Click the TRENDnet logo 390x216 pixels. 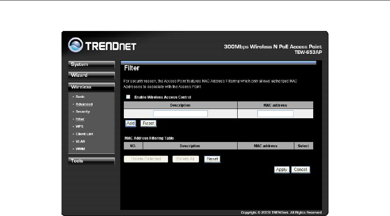coord(102,45)
